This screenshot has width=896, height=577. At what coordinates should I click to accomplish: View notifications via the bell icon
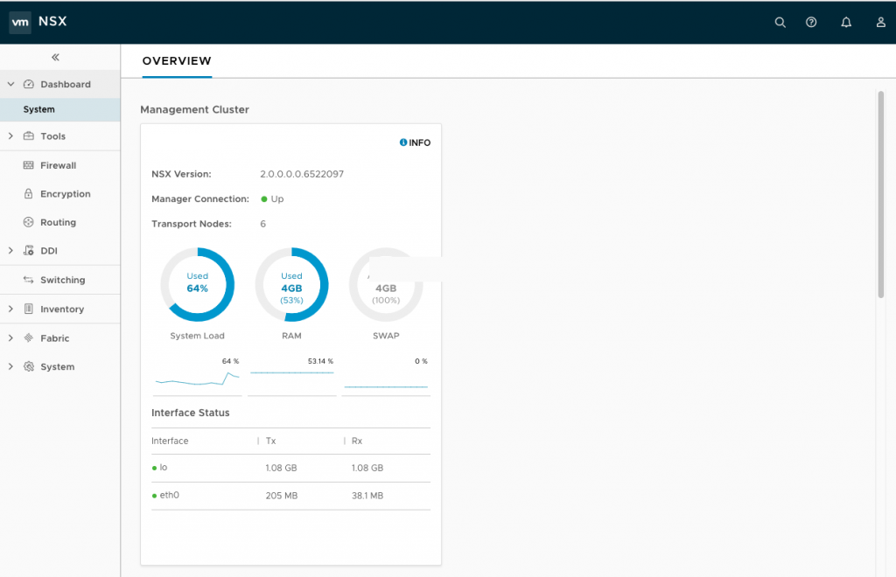tap(846, 22)
